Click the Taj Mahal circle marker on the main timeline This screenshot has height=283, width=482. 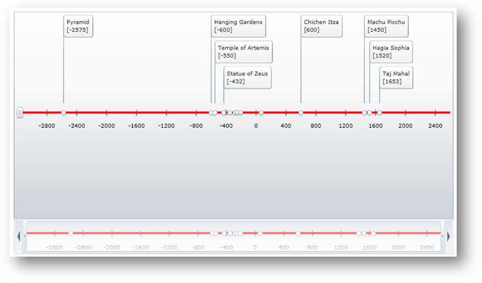379,113
